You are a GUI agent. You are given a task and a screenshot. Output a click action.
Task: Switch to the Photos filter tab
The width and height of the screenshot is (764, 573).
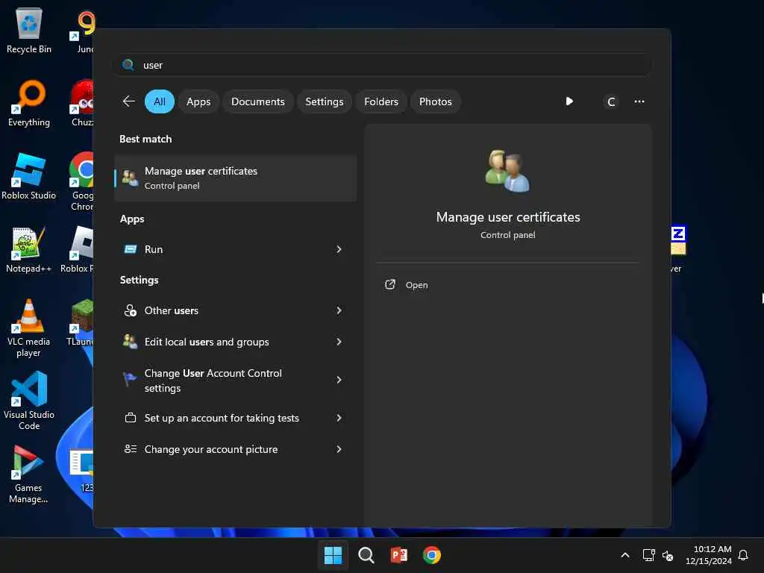click(x=436, y=101)
